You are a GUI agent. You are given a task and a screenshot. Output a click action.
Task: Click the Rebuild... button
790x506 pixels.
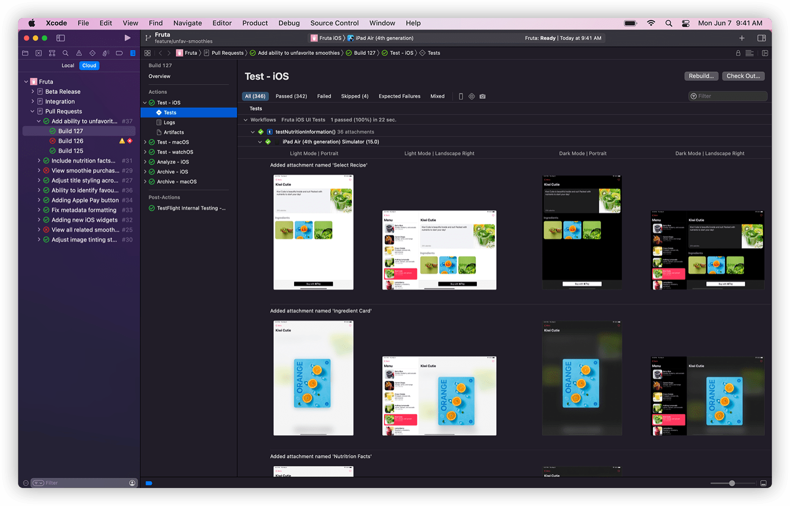pyautogui.click(x=701, y=76)
